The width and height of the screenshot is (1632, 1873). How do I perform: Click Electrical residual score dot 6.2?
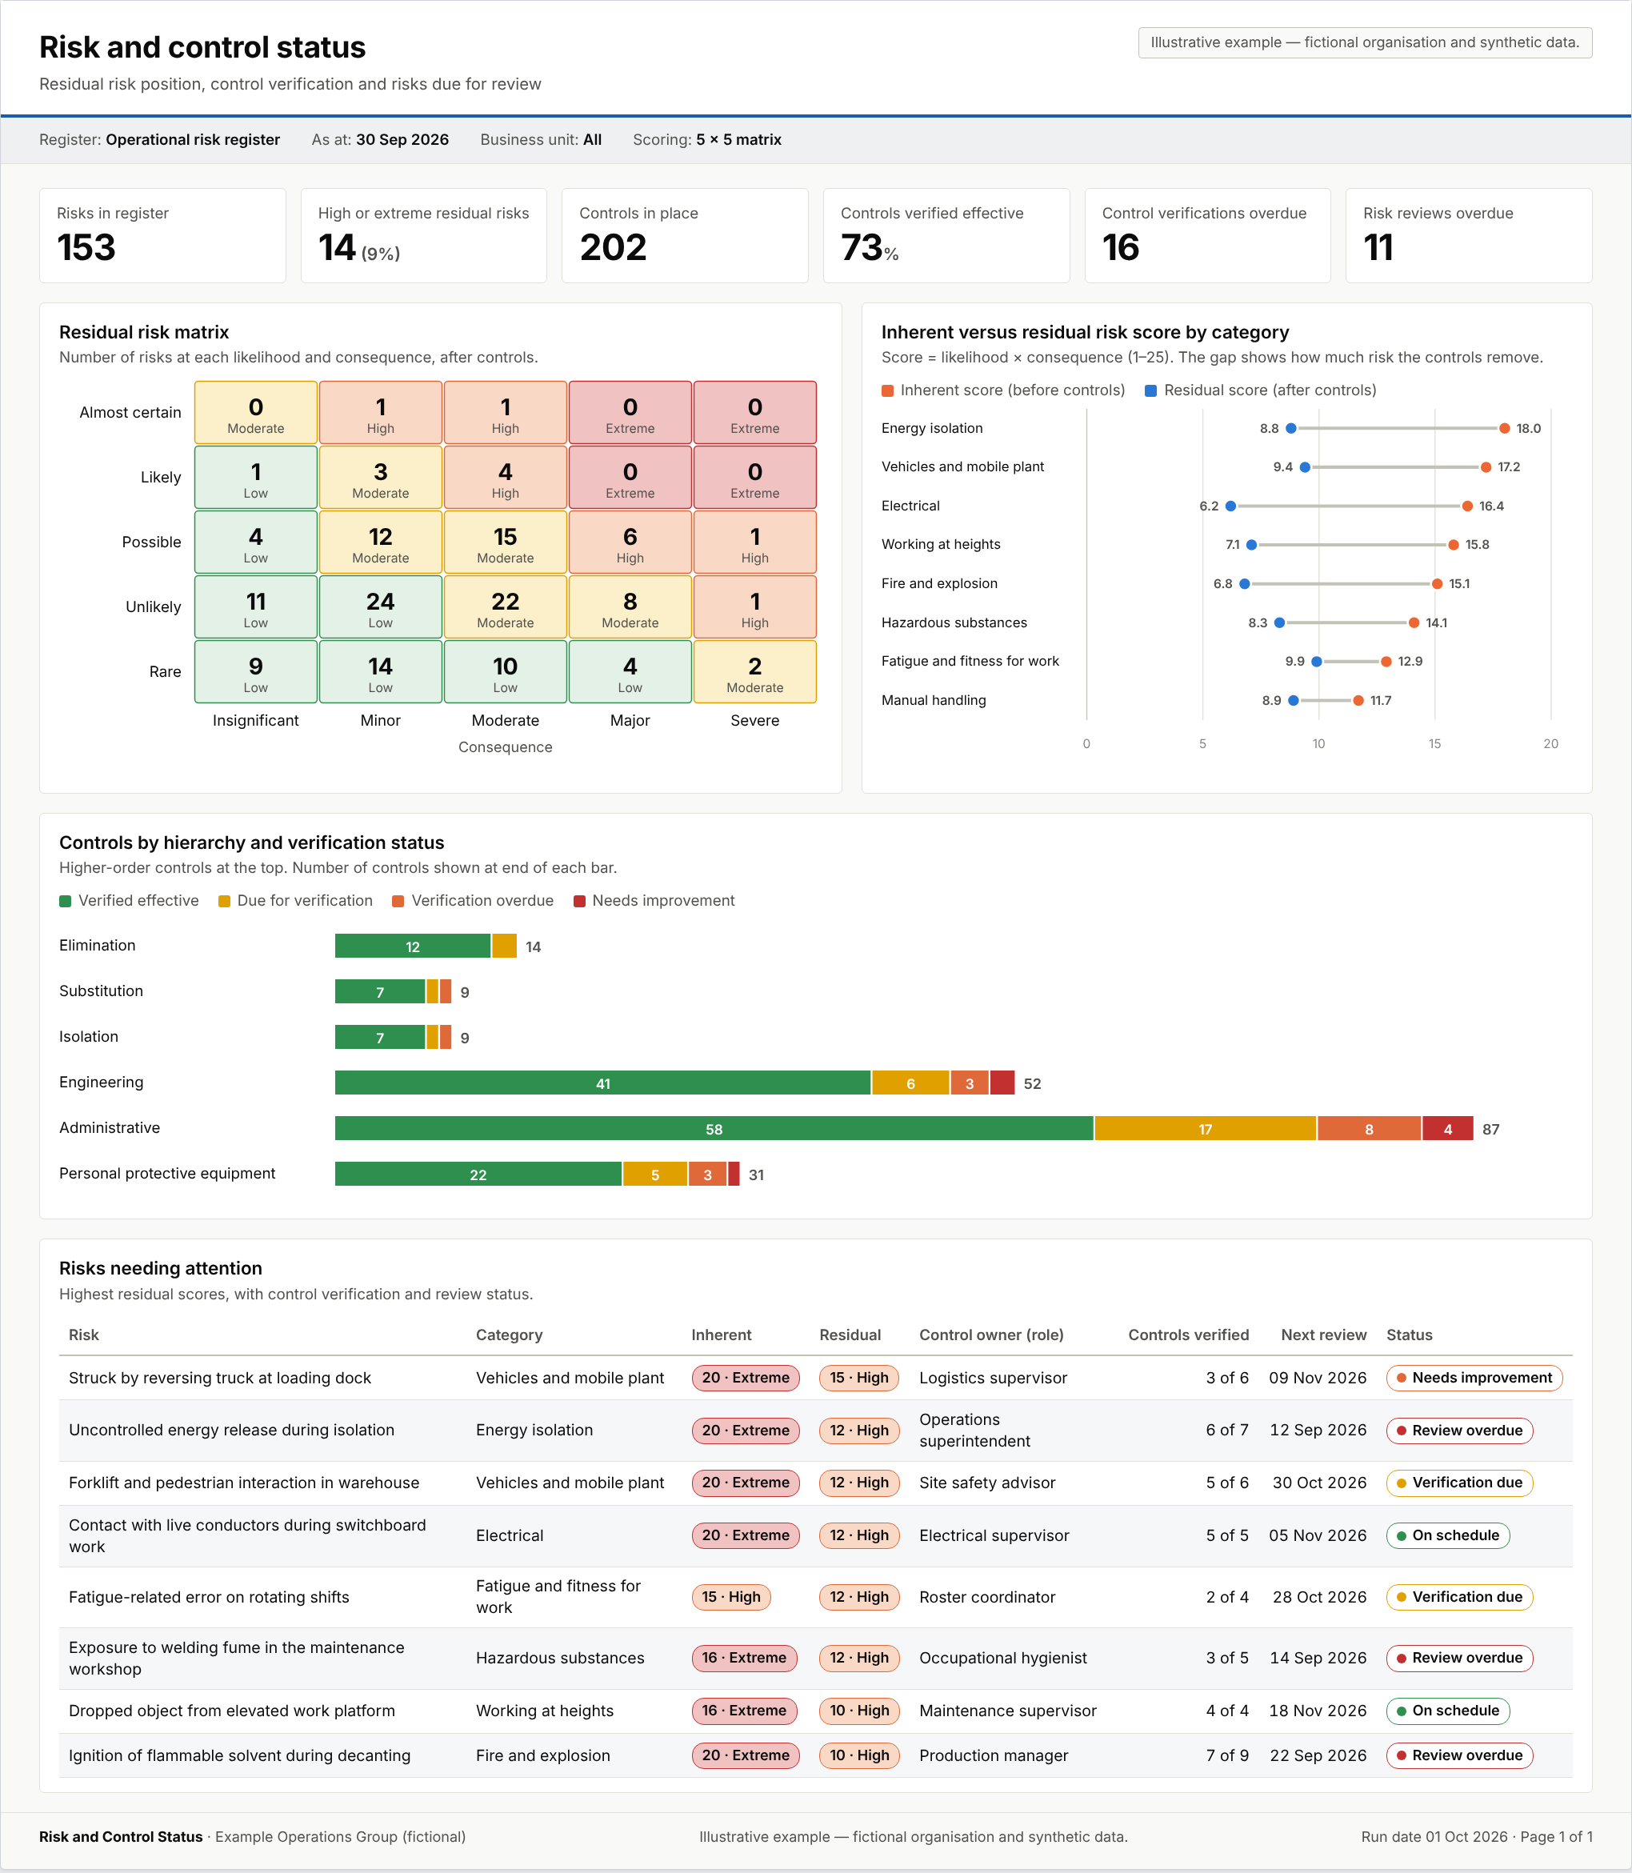[1230, 506]
